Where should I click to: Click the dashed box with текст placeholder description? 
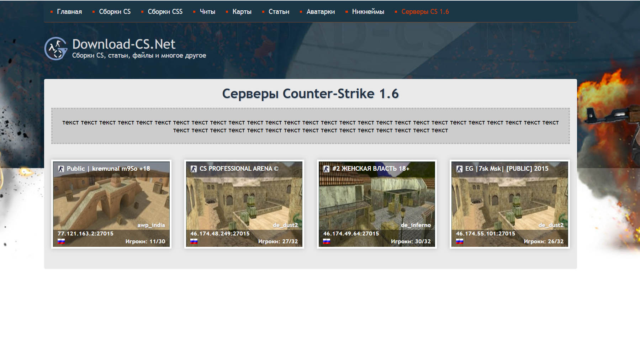310,126
